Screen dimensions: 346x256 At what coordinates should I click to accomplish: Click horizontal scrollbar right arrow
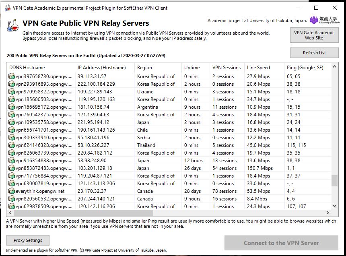(327, 213)
